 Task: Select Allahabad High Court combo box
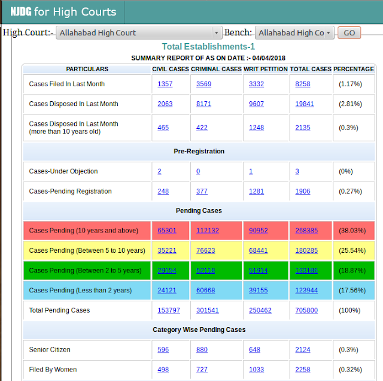click(x=139, y=33)
